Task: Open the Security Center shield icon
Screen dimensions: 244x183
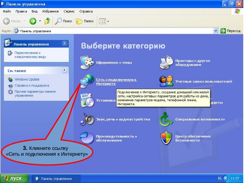Action: 166,138
